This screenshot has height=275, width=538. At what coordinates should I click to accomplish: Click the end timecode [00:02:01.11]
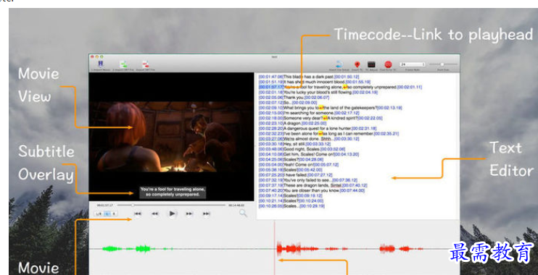point(410,88)
